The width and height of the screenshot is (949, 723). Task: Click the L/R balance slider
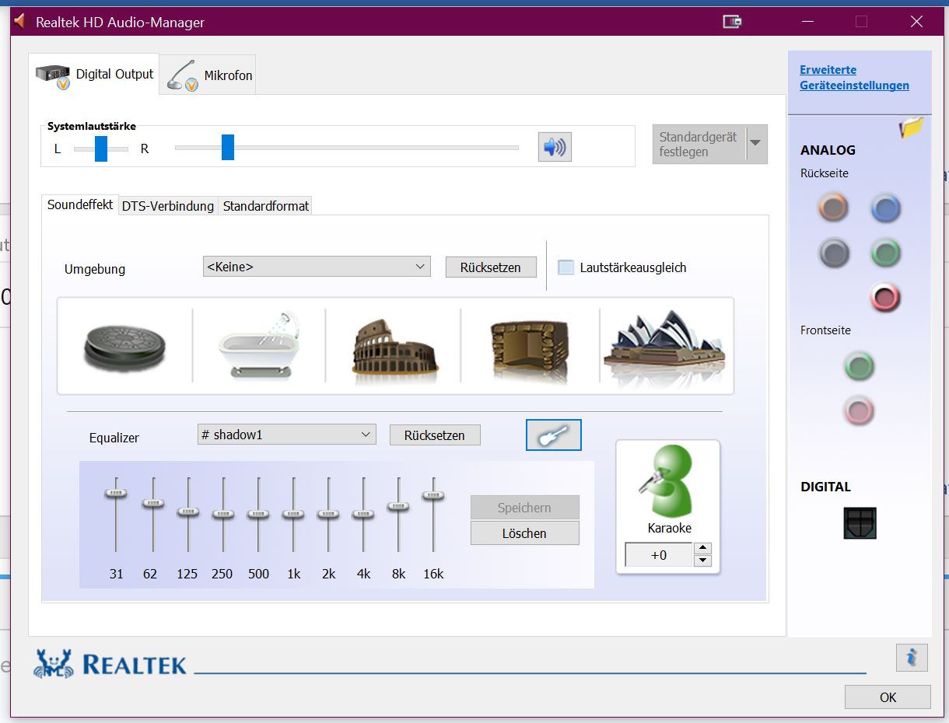click(x=101, y=148)
